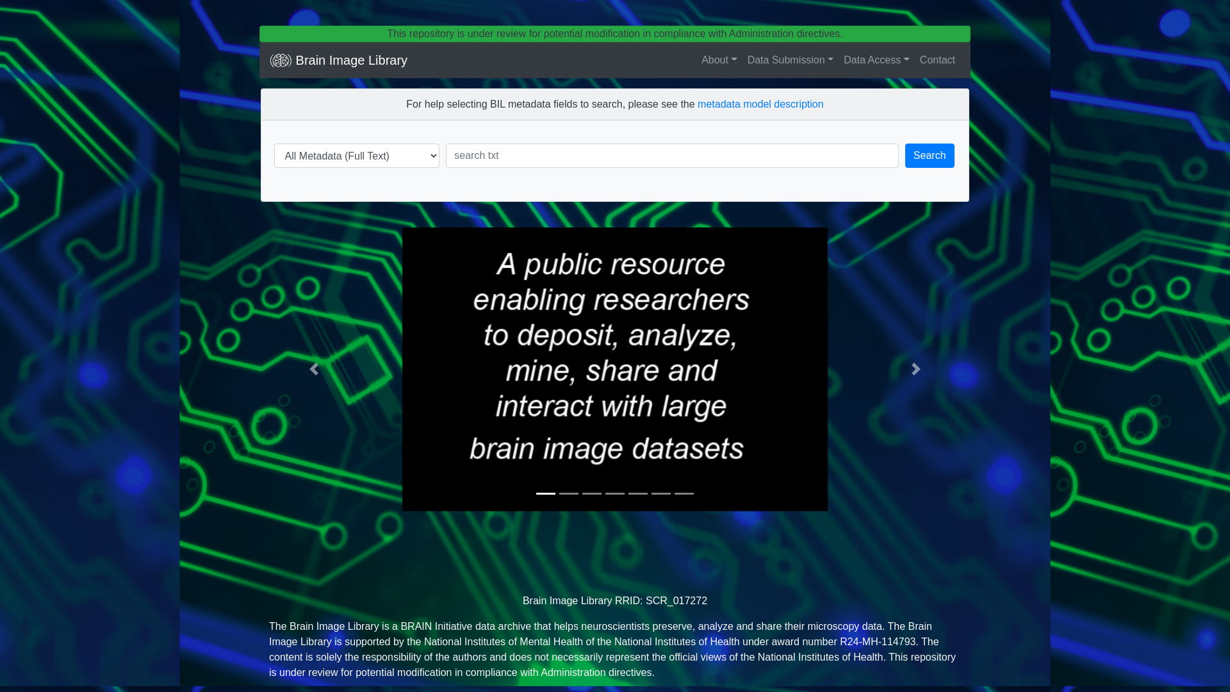
Task: Focus the search txt input field
Action: (672, 156)
